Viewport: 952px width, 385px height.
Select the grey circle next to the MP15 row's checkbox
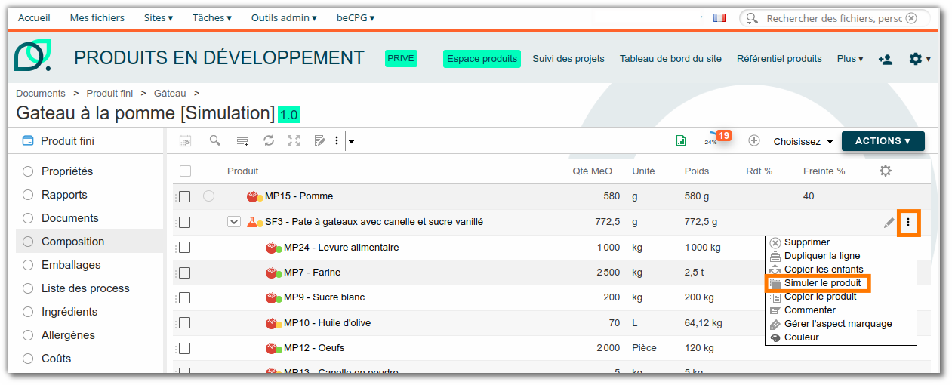[x=209, y=196]
